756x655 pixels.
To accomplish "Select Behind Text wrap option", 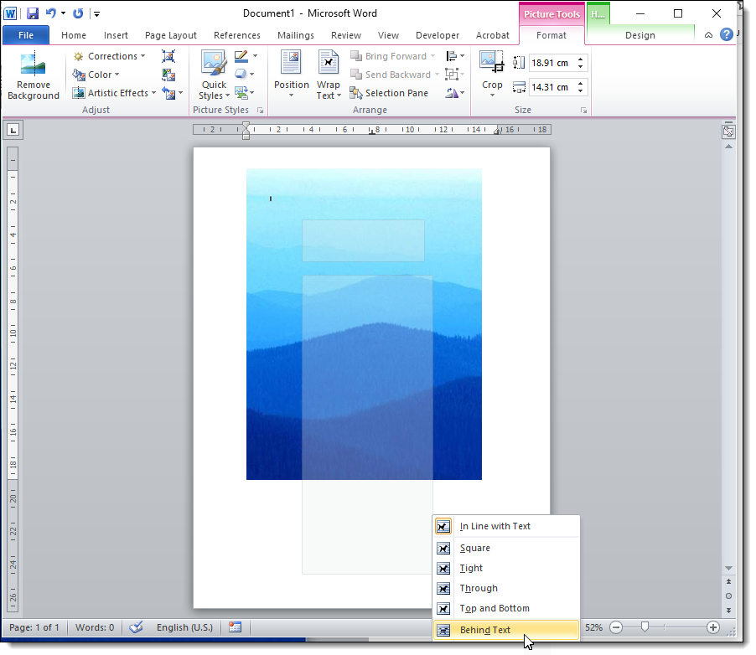I will 485,630.
